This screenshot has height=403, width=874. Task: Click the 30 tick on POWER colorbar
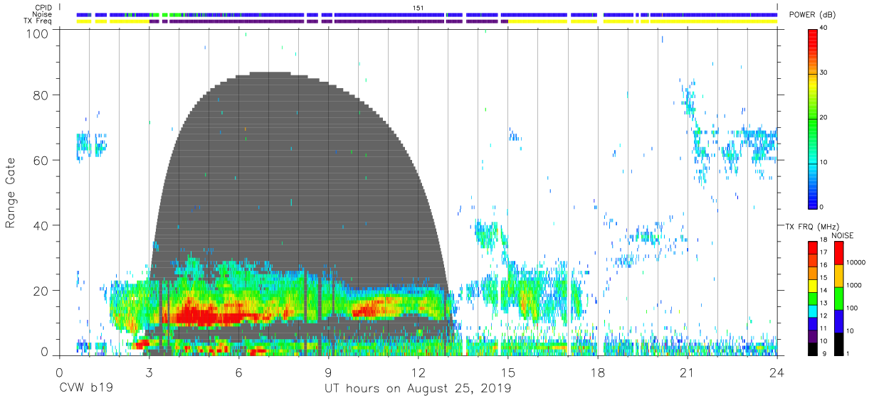[x=824, y=72]
